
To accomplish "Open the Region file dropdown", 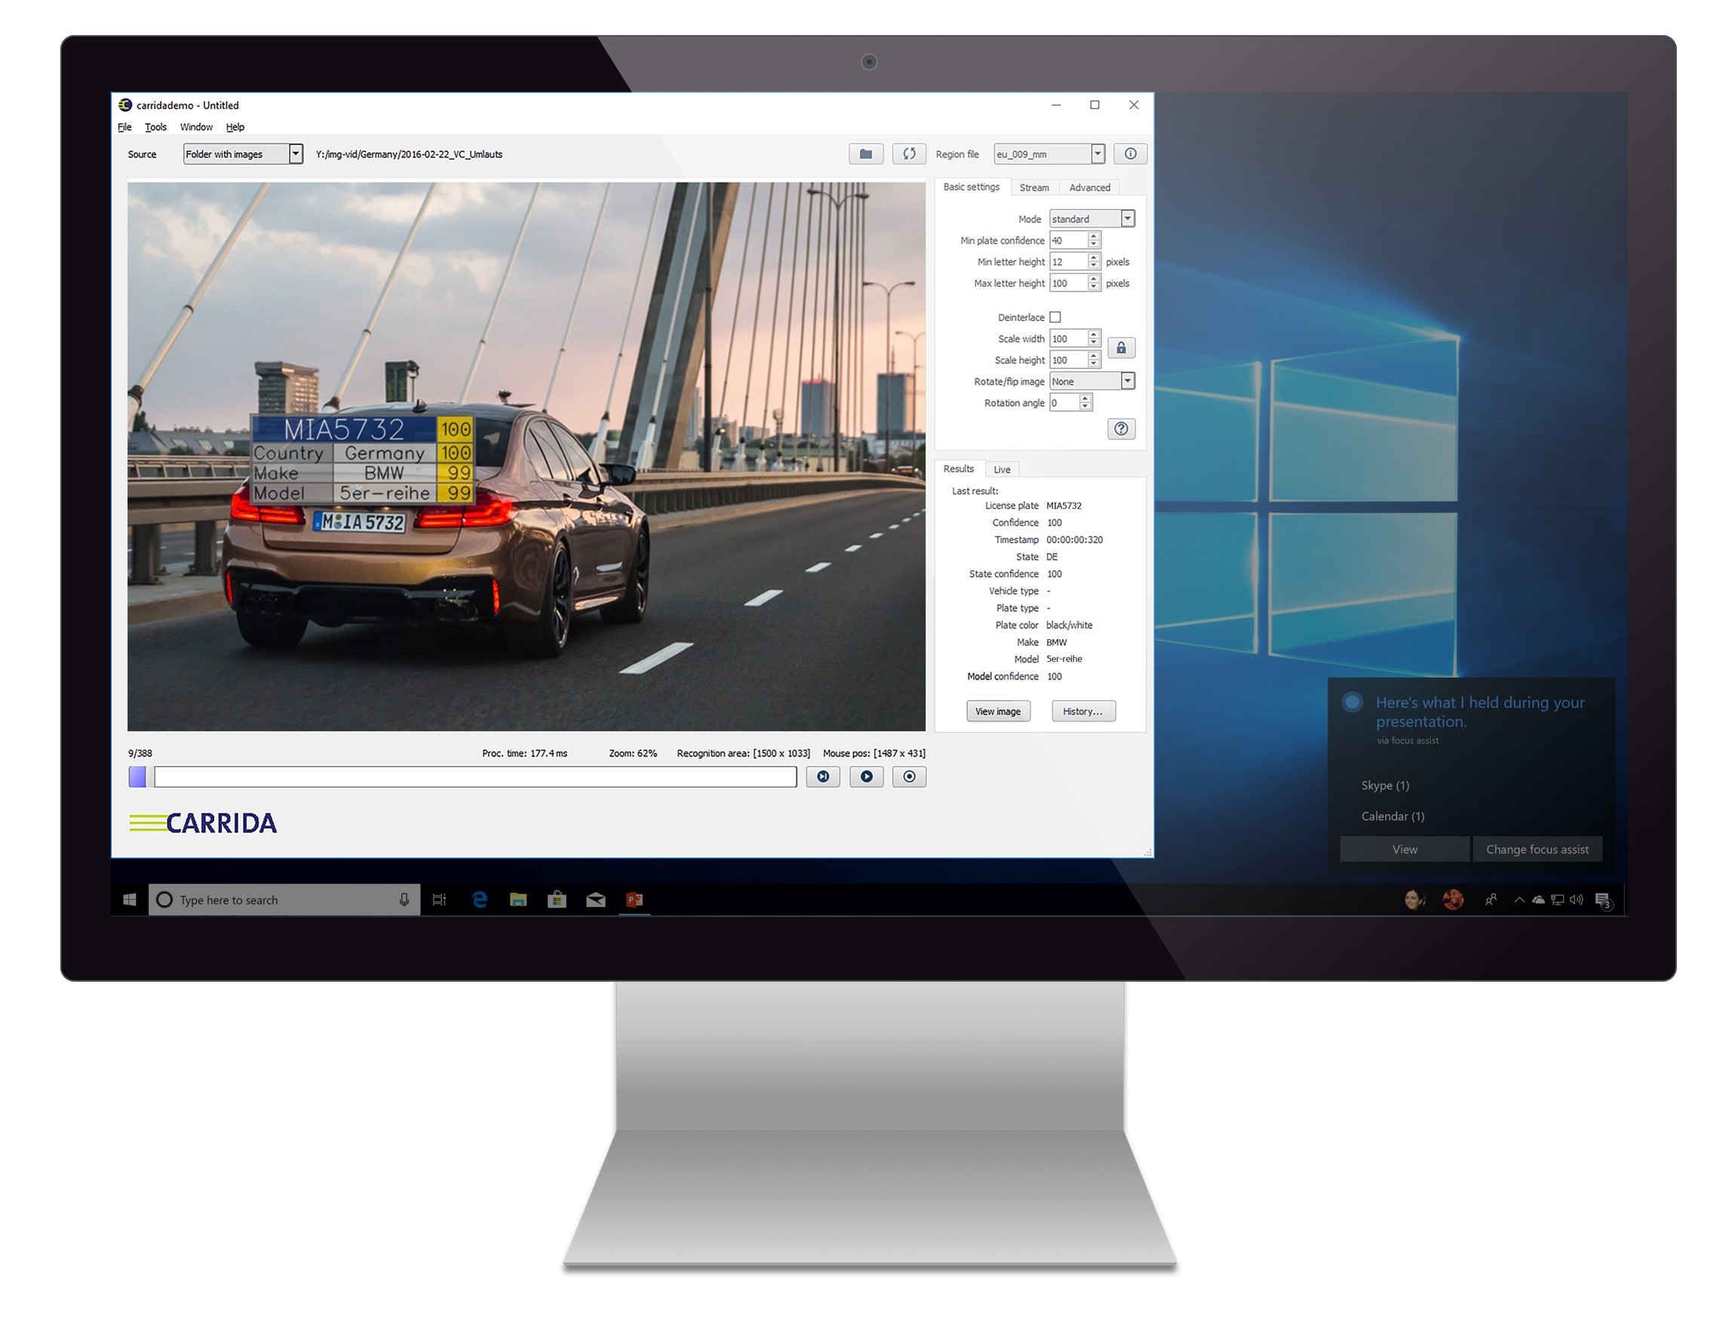I will [x=1097, y=154].
